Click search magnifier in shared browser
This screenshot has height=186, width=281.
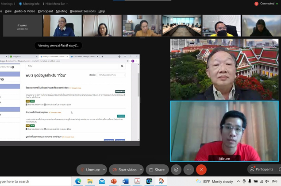point(122,66)
